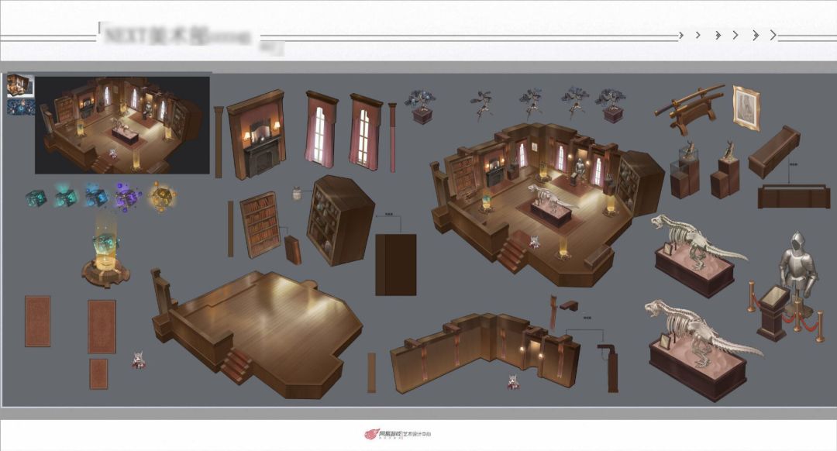Click the purple glowing cube icon
Screen dimensions: 837x451
pyautogui.click(x=127, y=196)
